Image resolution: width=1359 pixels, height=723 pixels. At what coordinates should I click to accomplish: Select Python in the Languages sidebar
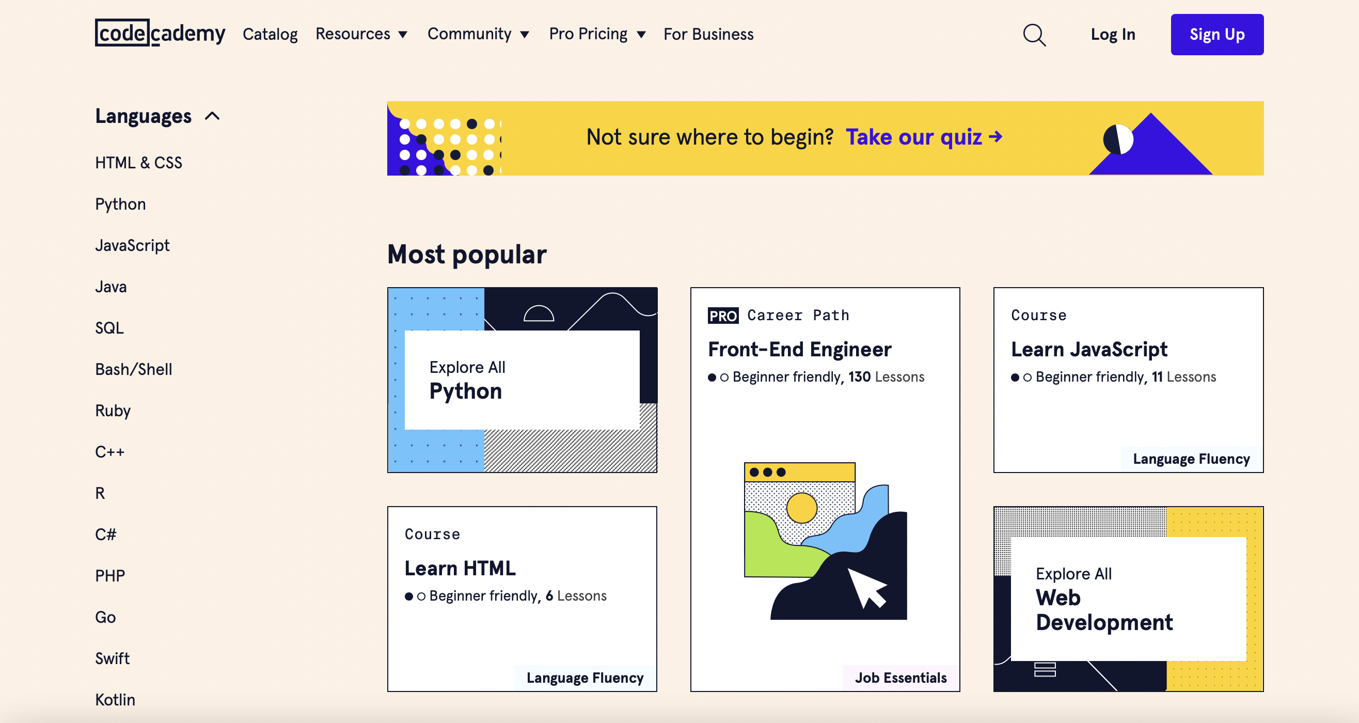120,204
